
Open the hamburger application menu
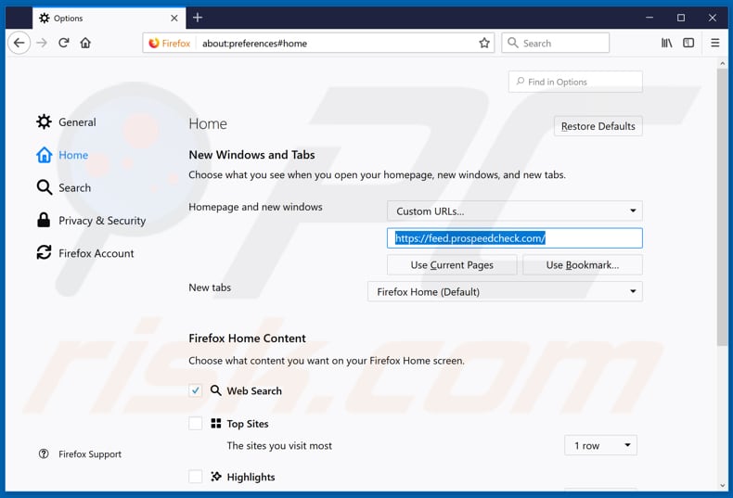click(714, 43)
